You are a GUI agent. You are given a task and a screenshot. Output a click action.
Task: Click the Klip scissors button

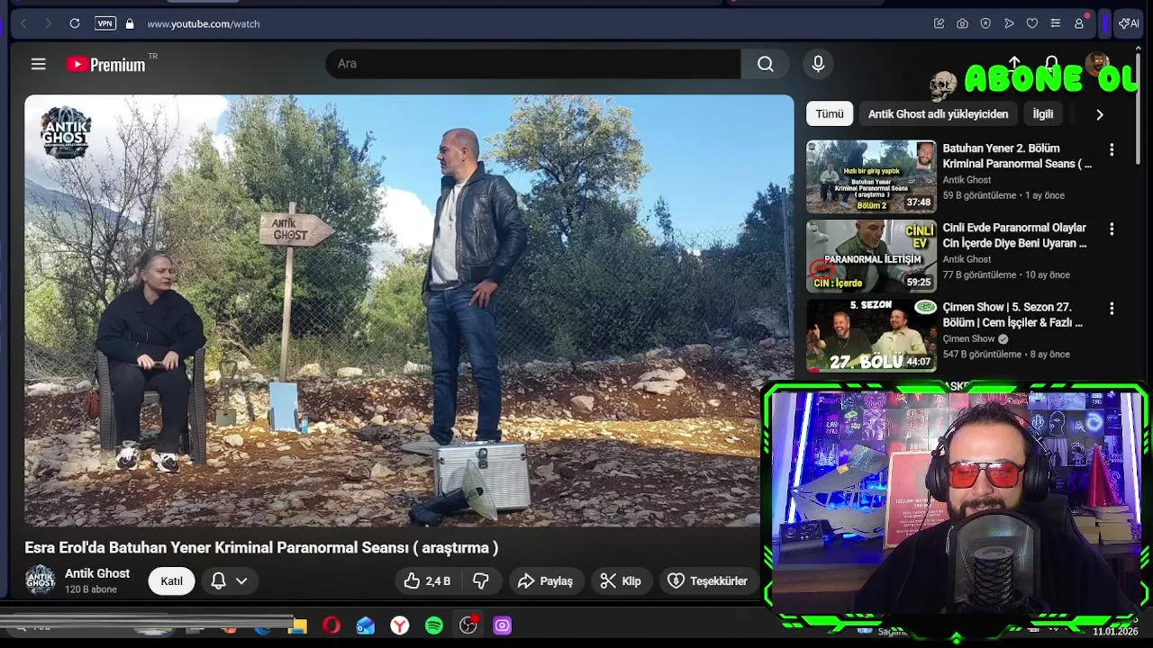point(621,581)
